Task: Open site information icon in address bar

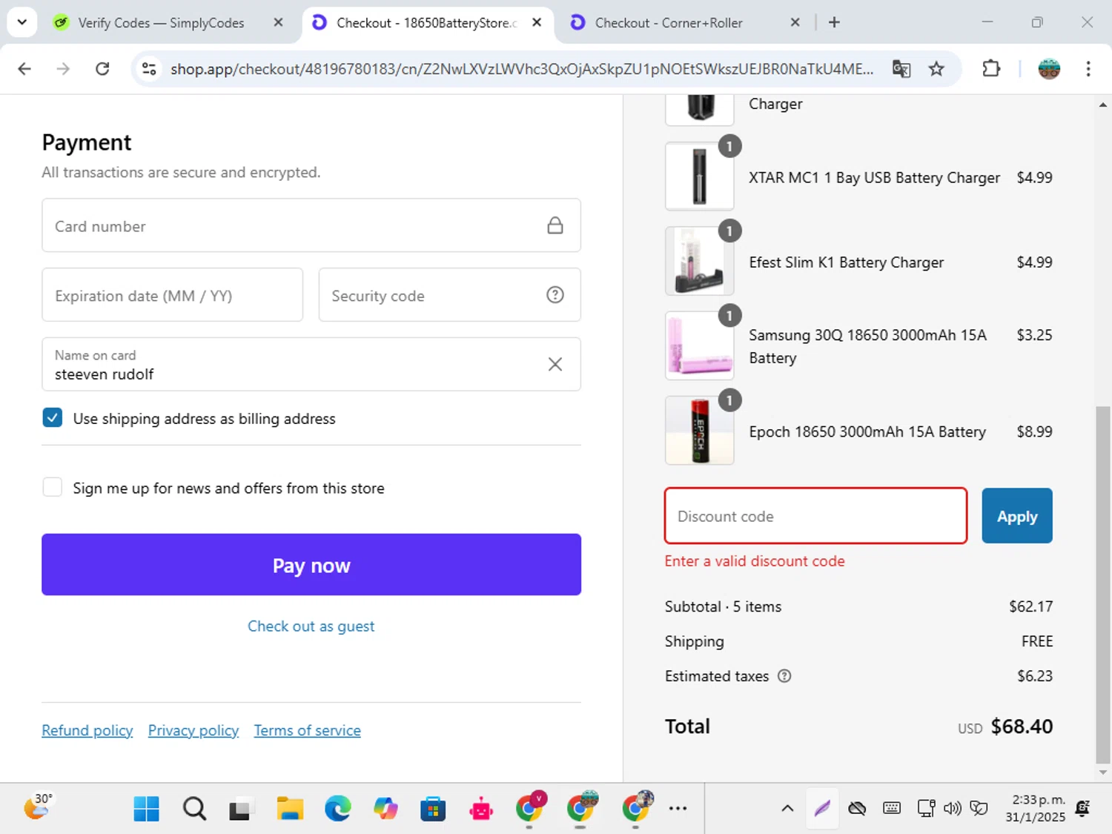Action: pos(149,69)
